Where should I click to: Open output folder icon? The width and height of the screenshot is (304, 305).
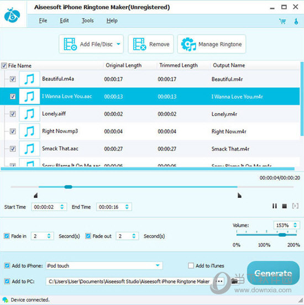click(234, 281)
